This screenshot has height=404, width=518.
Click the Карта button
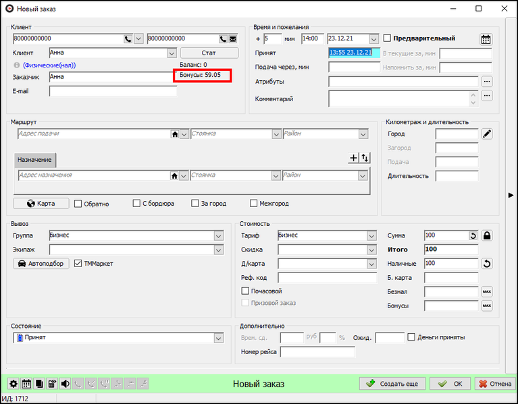(x=40, y=204)
